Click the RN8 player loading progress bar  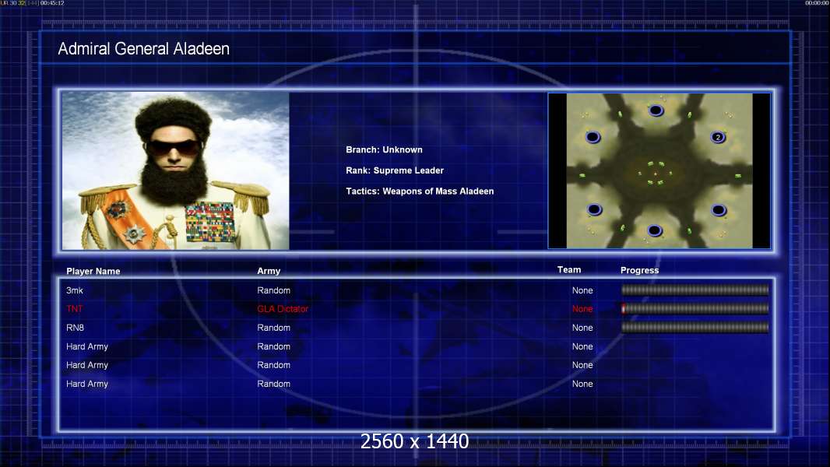(695, 328)
